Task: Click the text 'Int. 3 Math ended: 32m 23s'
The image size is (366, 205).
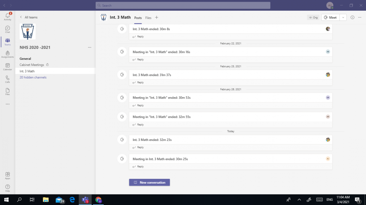Action: 152,140
